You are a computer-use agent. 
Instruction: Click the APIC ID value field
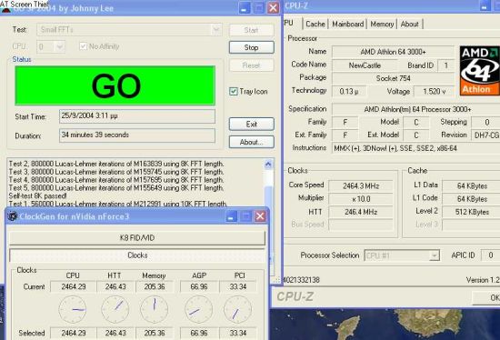tap(490, 255)
